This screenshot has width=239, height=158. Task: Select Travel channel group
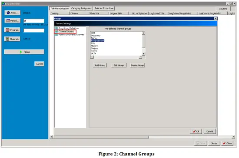click(x=94, y=51)
